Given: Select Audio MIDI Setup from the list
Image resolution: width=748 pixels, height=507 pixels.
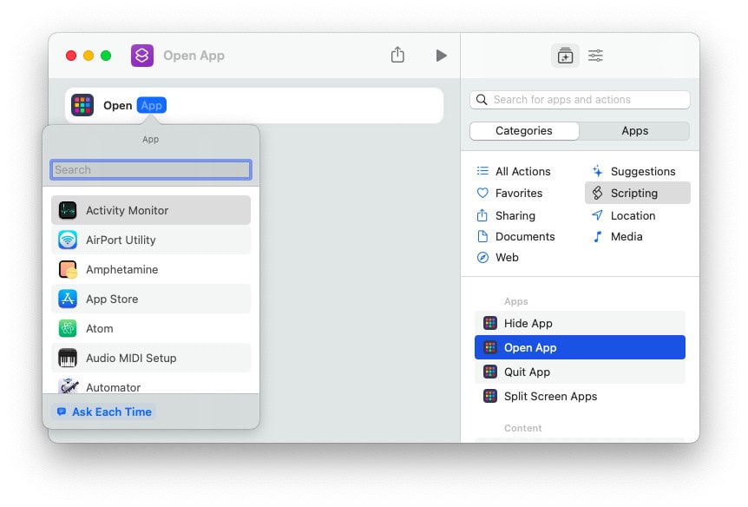Looking at the screenshot, I should [151, 358].
